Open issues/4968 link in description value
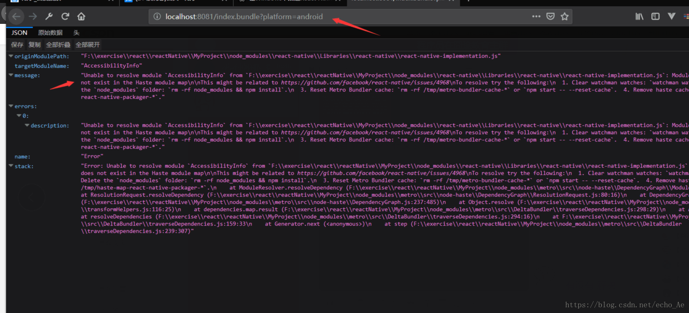This screenshot has height=313, width=689. coord(365,133)
